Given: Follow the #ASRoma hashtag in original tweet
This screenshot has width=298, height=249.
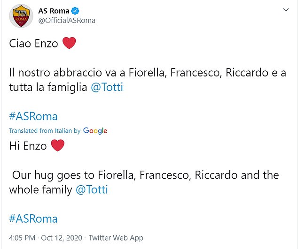Looking at the screenshot, I should [x=33, y=116].
